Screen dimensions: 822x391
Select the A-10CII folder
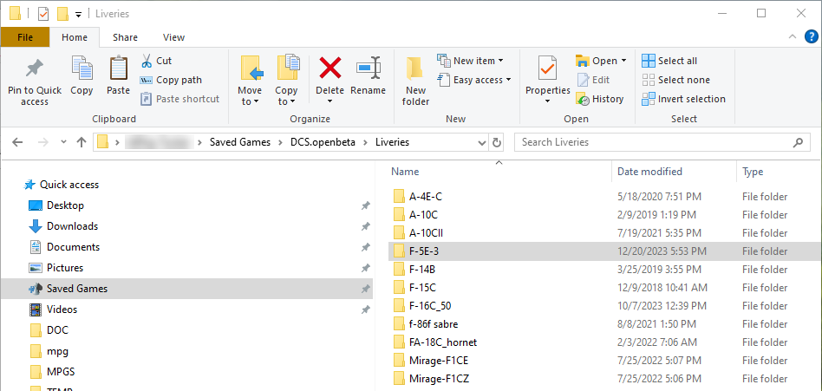click(426, 233)
